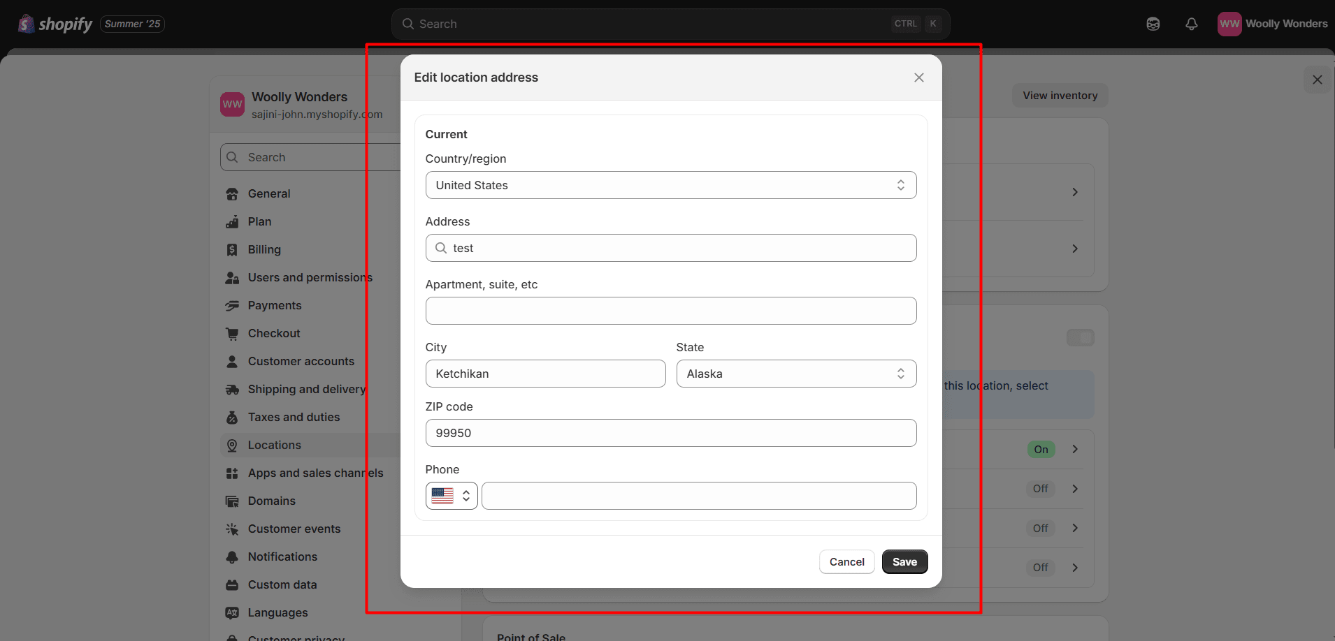Close the Edit location address dialog

[x=919, y=78]
